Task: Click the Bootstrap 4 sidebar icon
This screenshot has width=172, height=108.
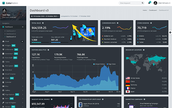Action: 3,54
